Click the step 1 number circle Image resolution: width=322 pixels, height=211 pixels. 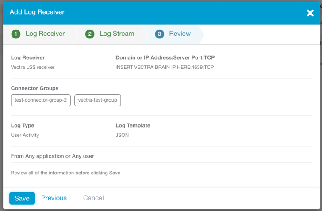16,34
